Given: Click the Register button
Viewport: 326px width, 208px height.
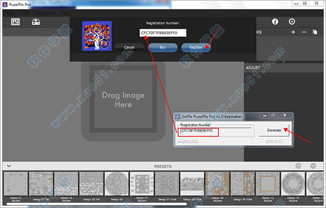Looking at the screenshot, I should 196,47.
